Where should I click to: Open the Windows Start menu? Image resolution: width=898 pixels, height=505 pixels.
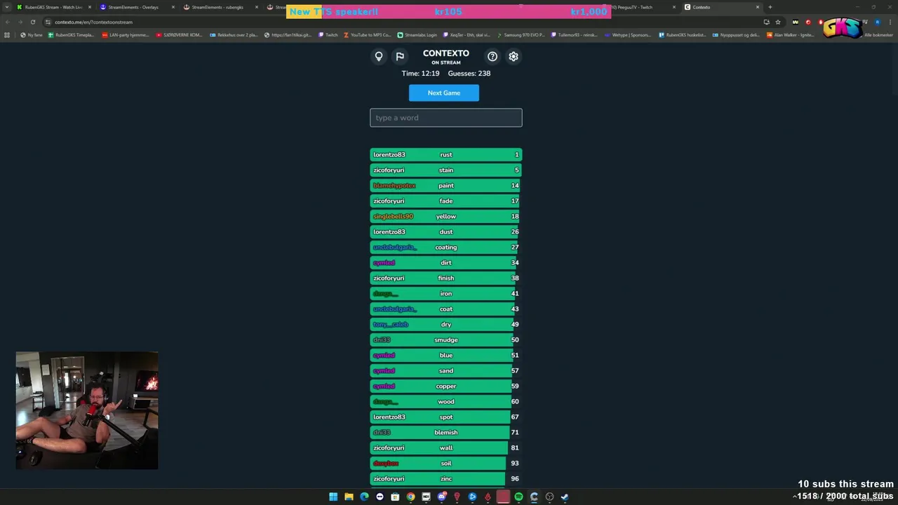pos(333,497)
